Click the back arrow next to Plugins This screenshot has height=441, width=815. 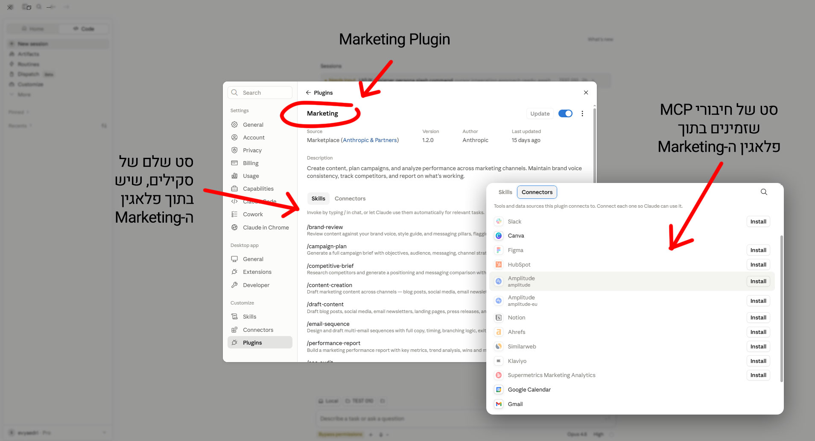308,93
